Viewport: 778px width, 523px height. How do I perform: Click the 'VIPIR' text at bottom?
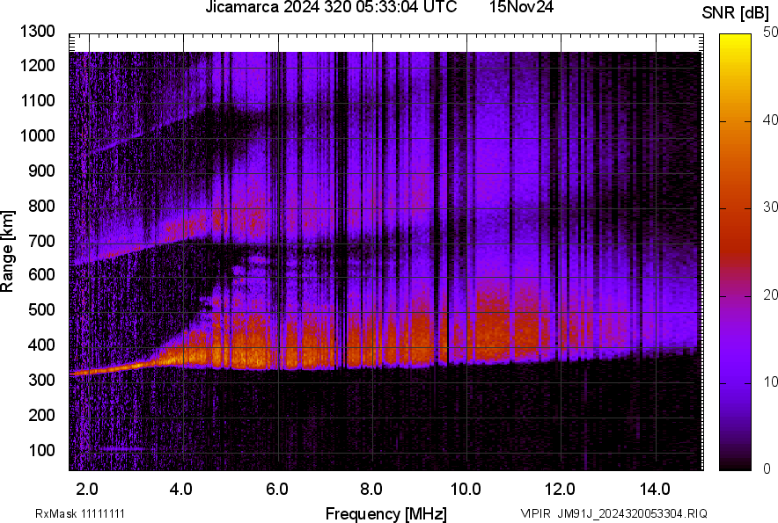(535, 513)
